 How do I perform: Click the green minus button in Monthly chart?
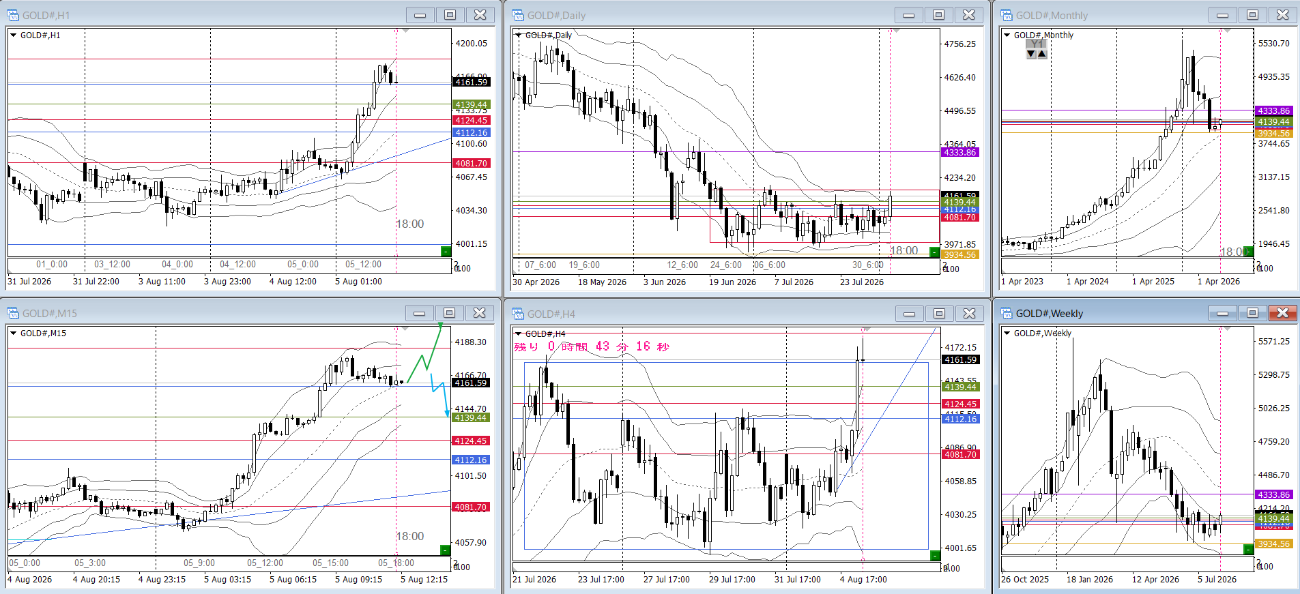coord(1248,251)
